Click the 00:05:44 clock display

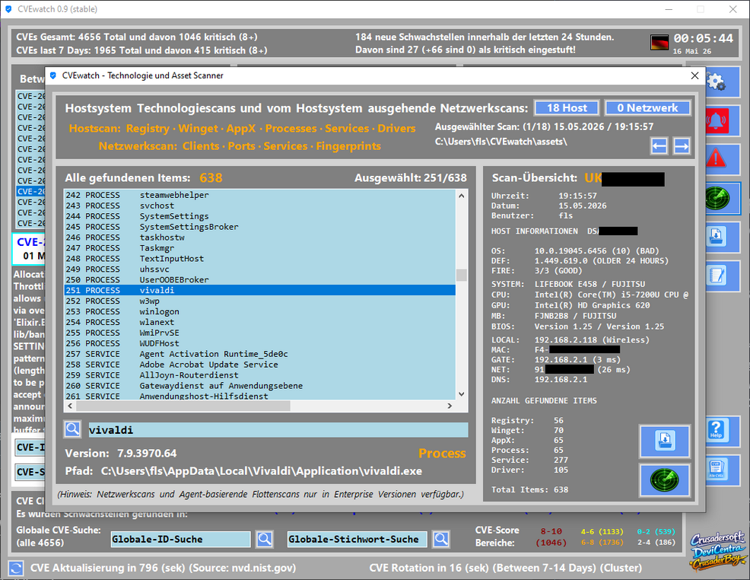pyautogui.click(x=703, y=38)
